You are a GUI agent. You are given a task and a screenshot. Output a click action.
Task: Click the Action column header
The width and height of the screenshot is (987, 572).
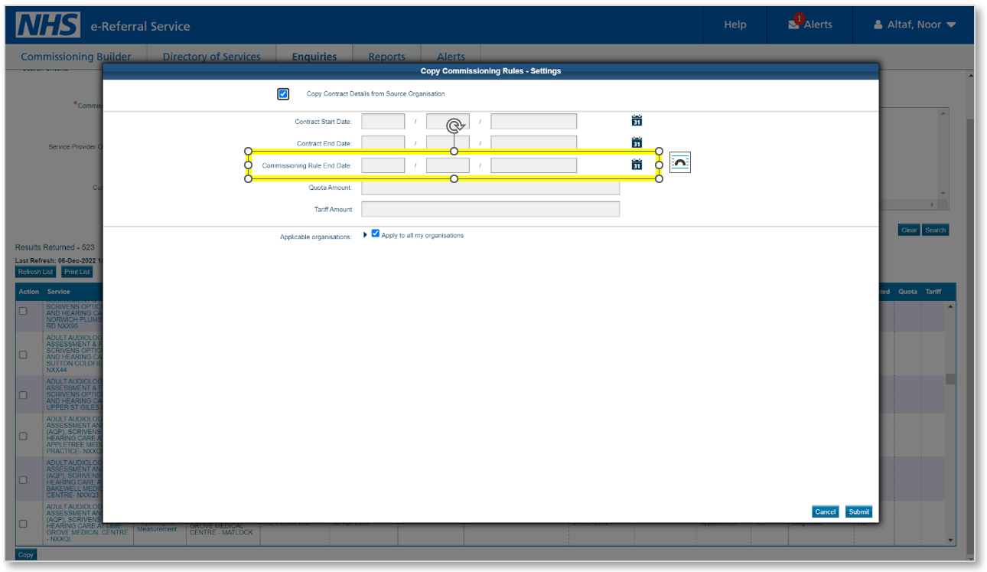pyautogui.click(x=29, y=292)
